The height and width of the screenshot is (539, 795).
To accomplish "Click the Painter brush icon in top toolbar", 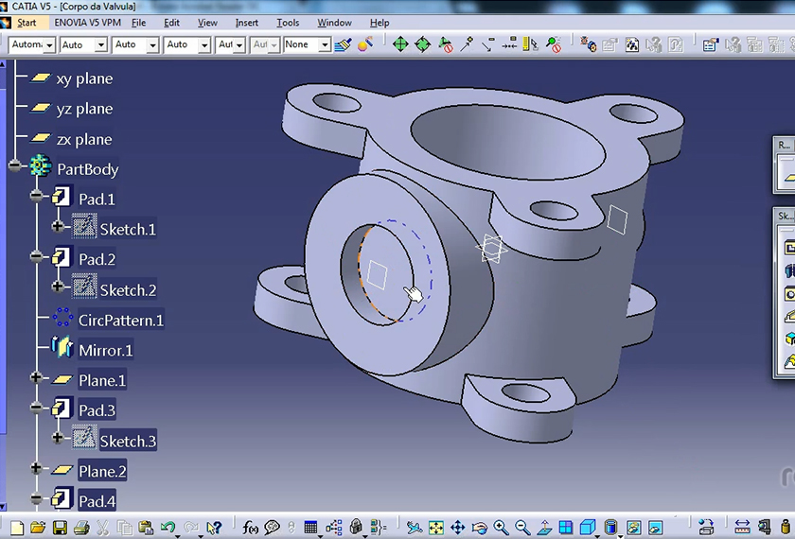I will (x=343, y=44).
